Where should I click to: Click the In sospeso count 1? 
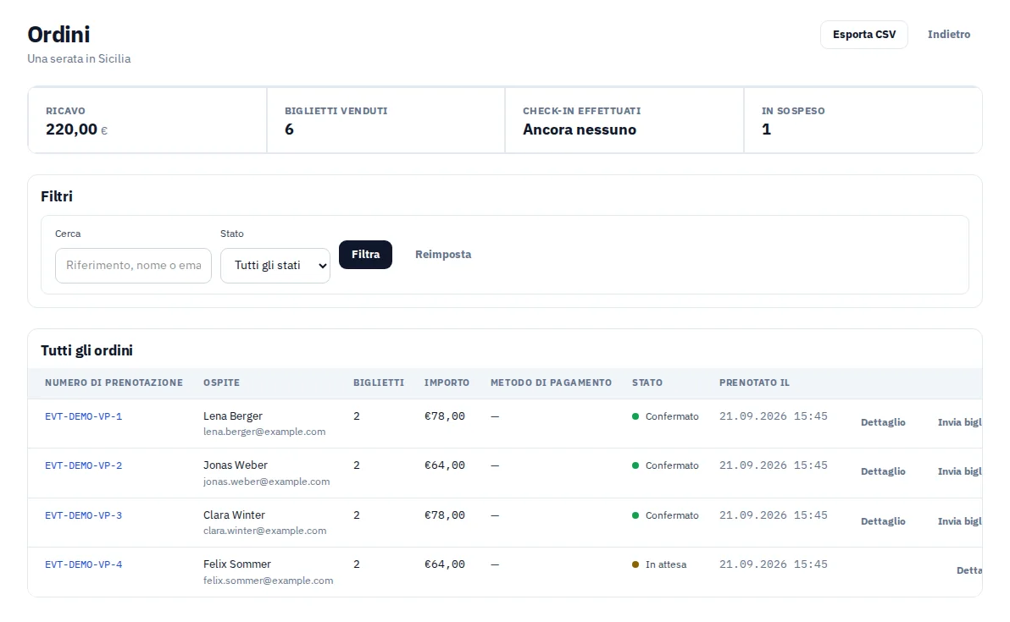click(x=767, y=130)
